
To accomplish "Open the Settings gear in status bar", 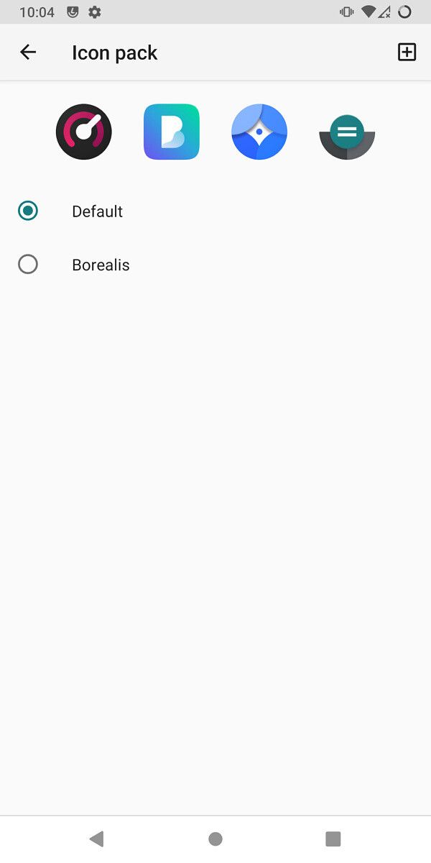I will [94, 12].
